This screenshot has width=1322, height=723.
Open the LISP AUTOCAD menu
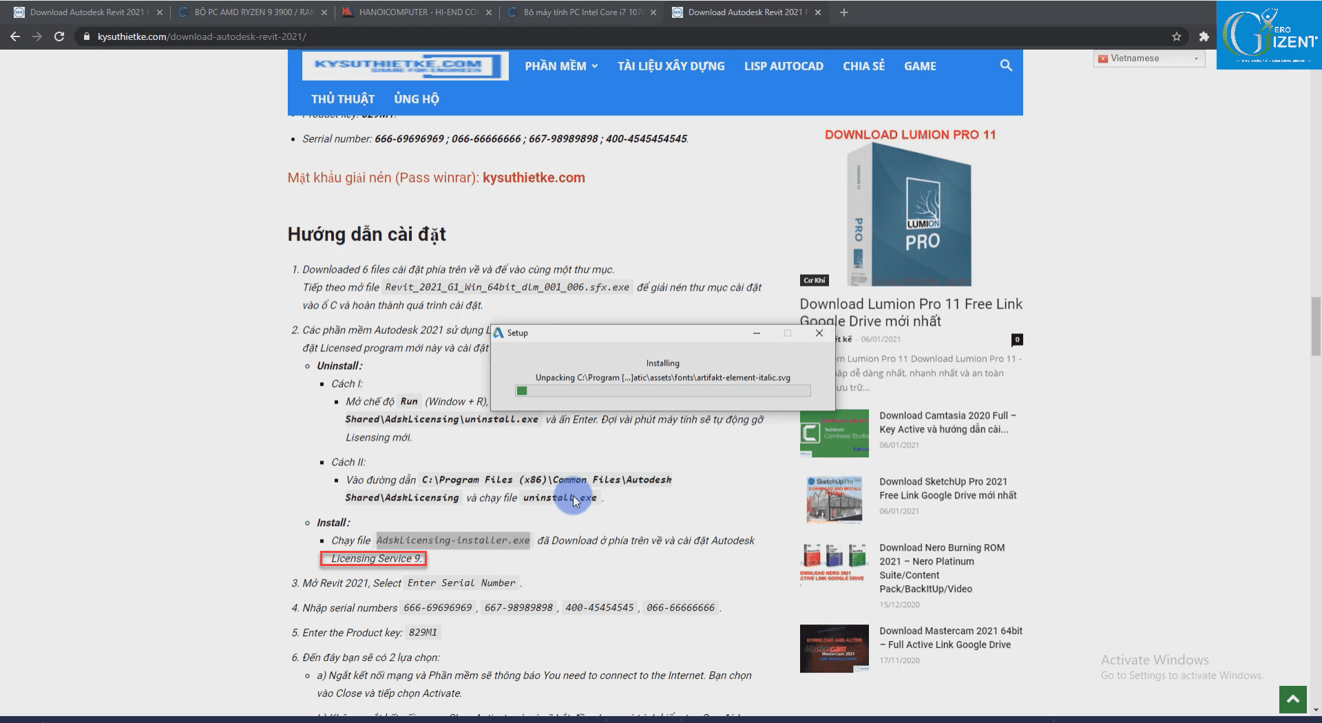(x=784, y=66)
